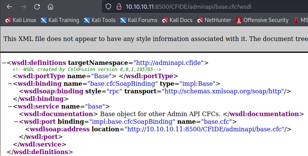Reload the current page

[37, 7]
